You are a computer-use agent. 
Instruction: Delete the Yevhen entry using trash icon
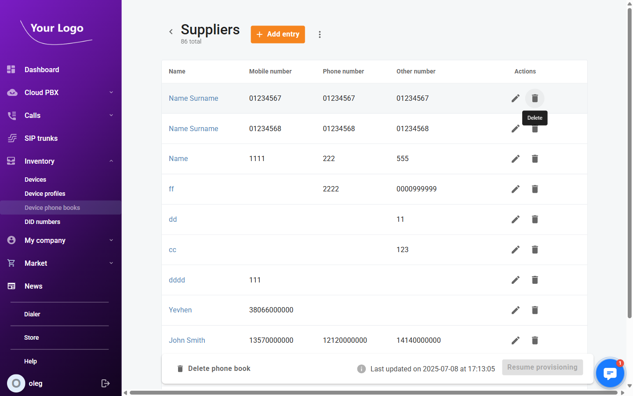click(x=535, y=310)
